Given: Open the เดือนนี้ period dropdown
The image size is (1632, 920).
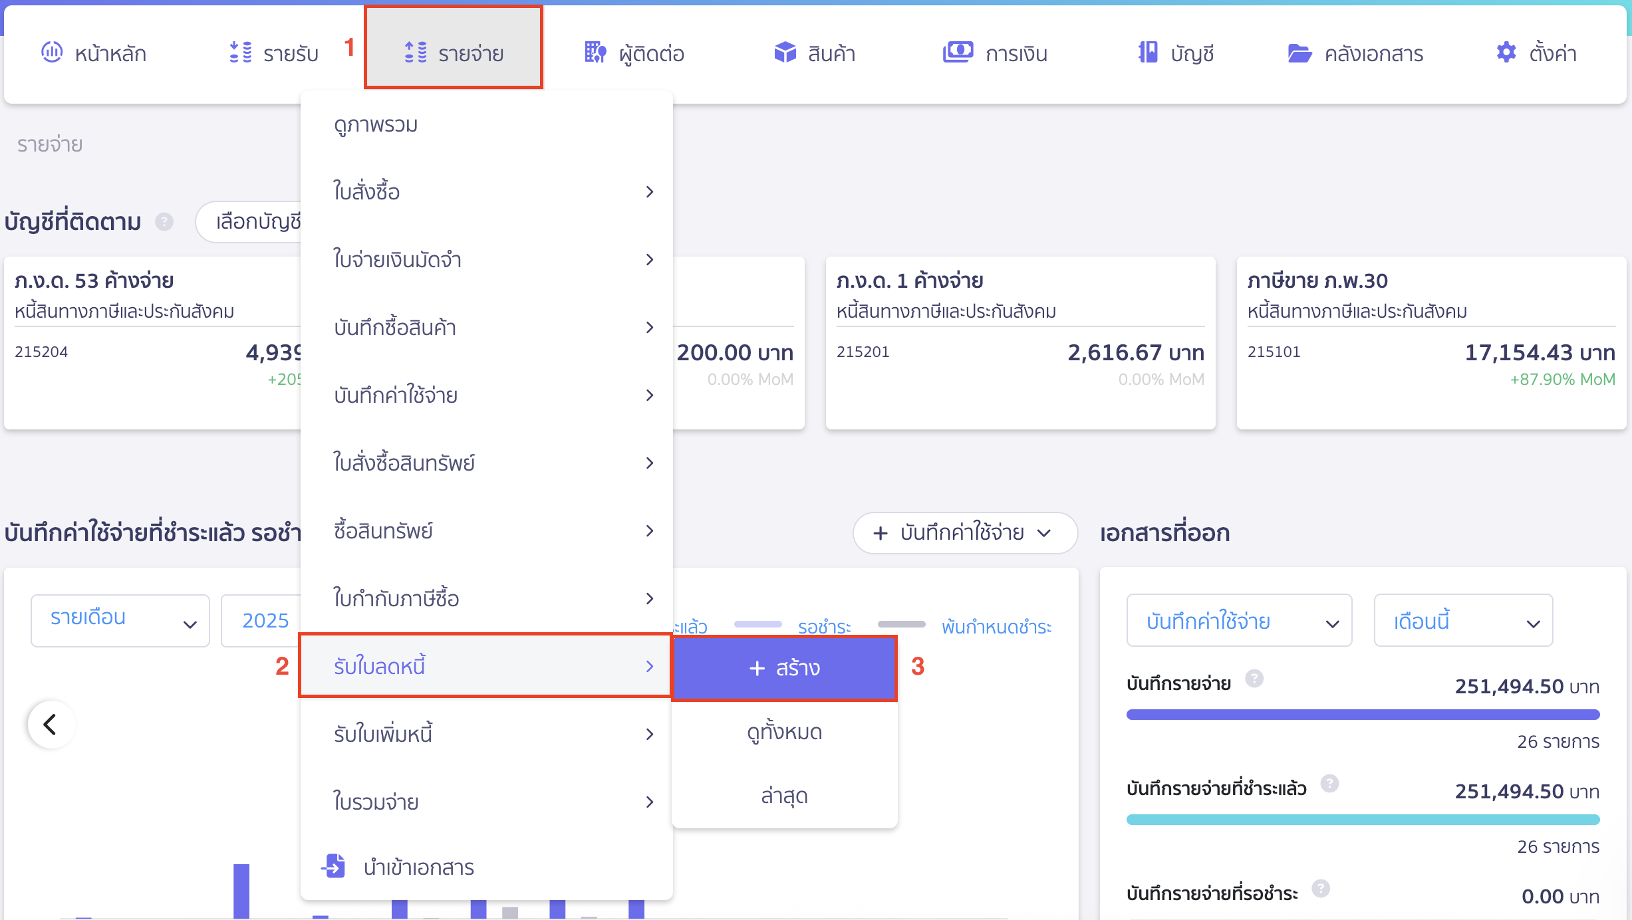Looking at the screenshot, I should [1463, 620].
